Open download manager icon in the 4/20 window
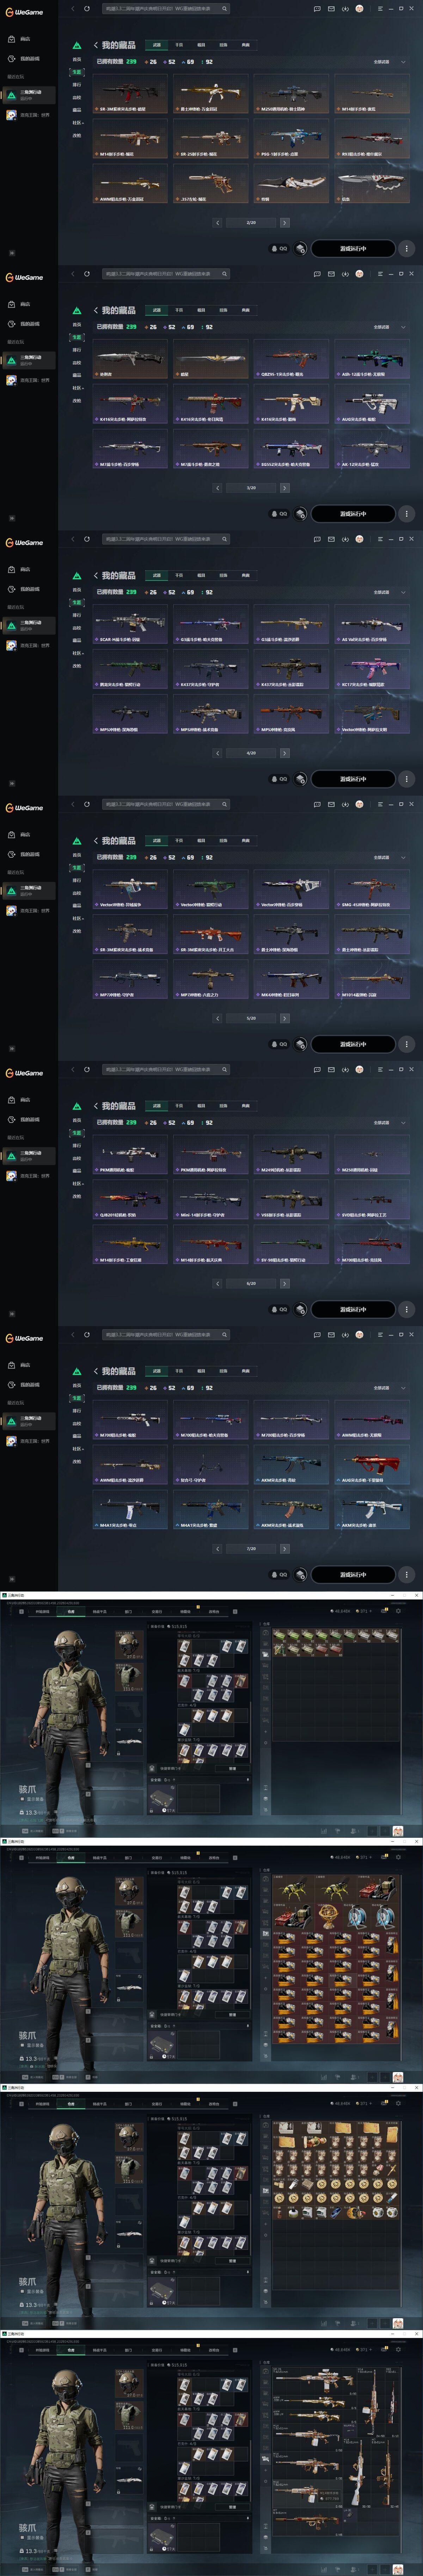Screen dimensions: 423x2576 345,539
